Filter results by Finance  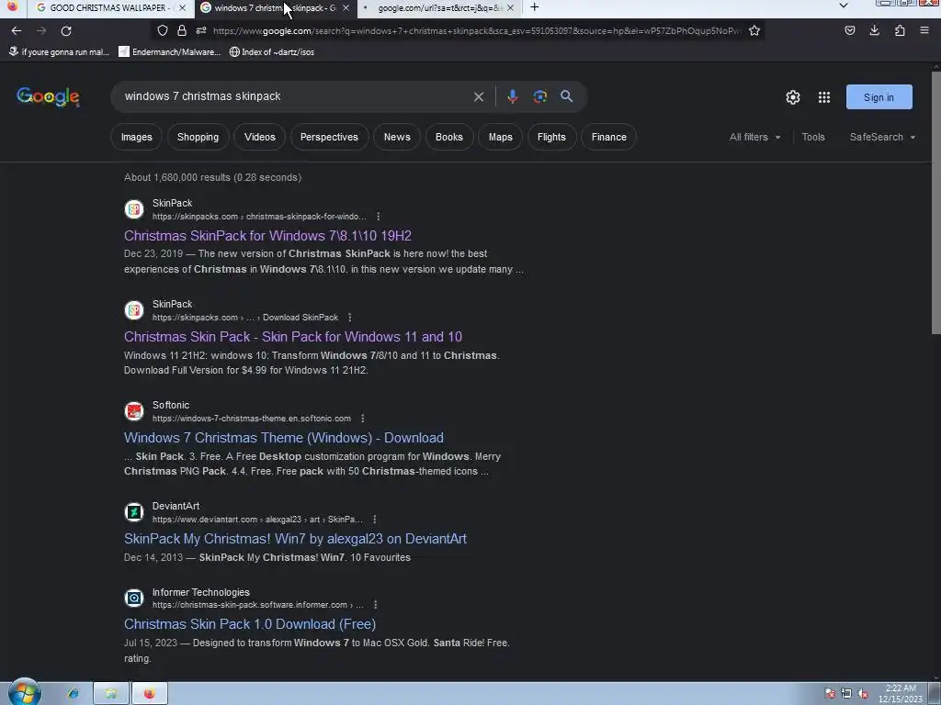(x=609, y=138)
